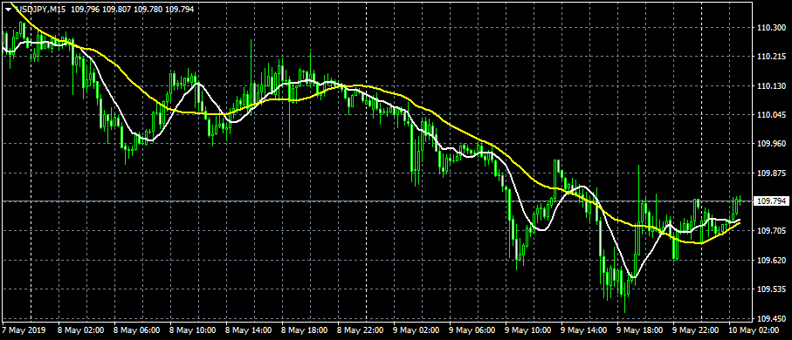Select the 8 May 14:00 time label
The height and width of the screenshot is (340, 792).
click(249, 330)
